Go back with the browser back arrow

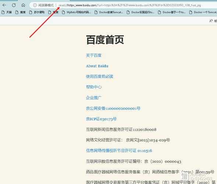4,5
